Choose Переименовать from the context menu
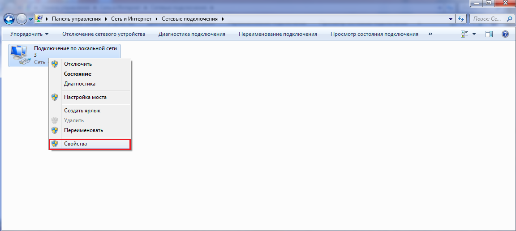This screenshot has width=516, height=231. [83, 130]
